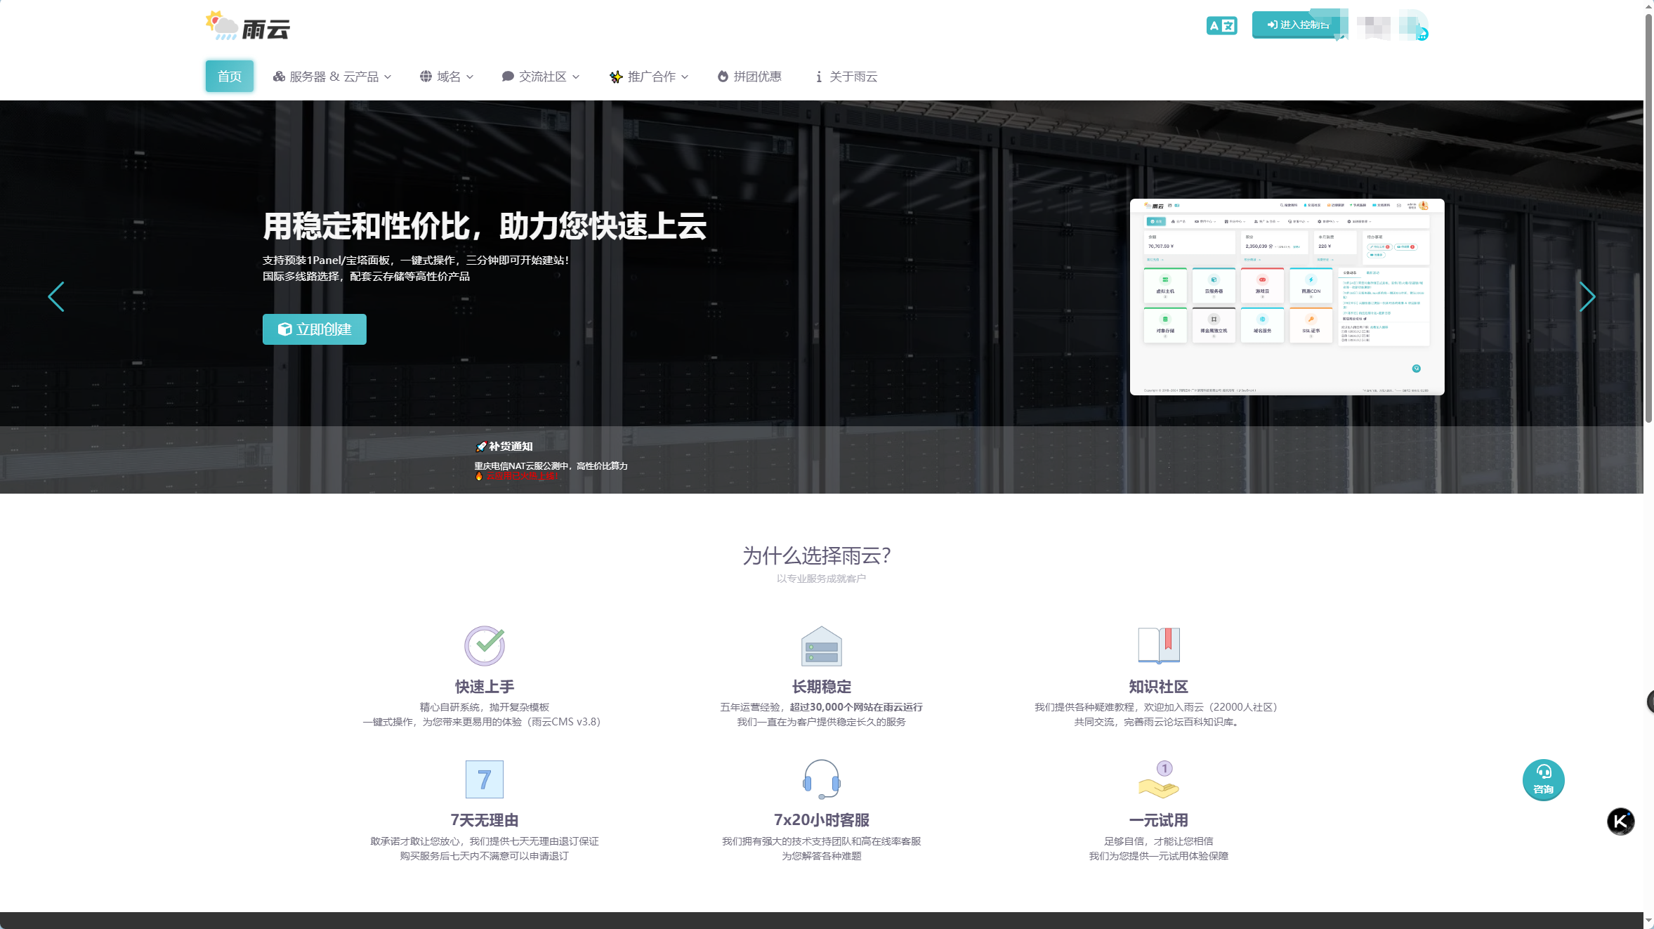The image size is (1654, 929).
Task: Click the 一元试用 hand coin icon
Action: click(1159, 779)
